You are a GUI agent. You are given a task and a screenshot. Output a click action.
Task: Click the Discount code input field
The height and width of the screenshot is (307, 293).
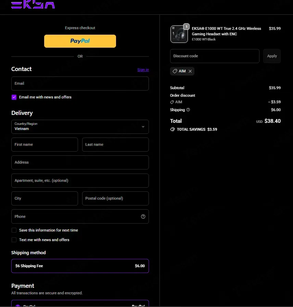coord(215,56)
